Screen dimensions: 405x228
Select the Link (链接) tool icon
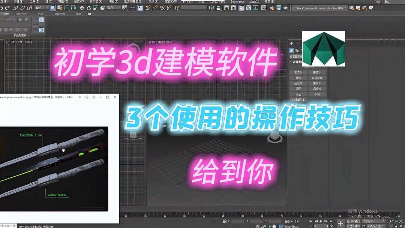coord(15,7)
